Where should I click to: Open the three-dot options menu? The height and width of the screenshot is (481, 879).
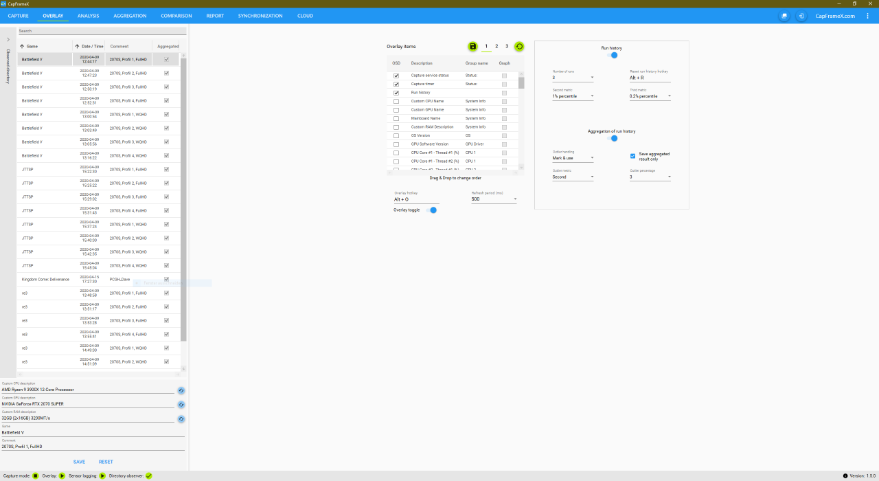pos(867,16)
